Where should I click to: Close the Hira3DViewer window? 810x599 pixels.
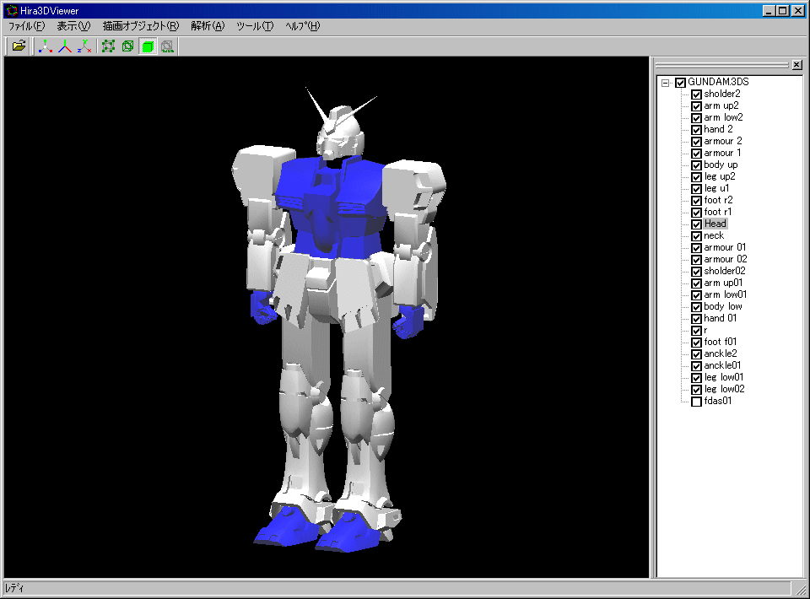click(797, 10)
